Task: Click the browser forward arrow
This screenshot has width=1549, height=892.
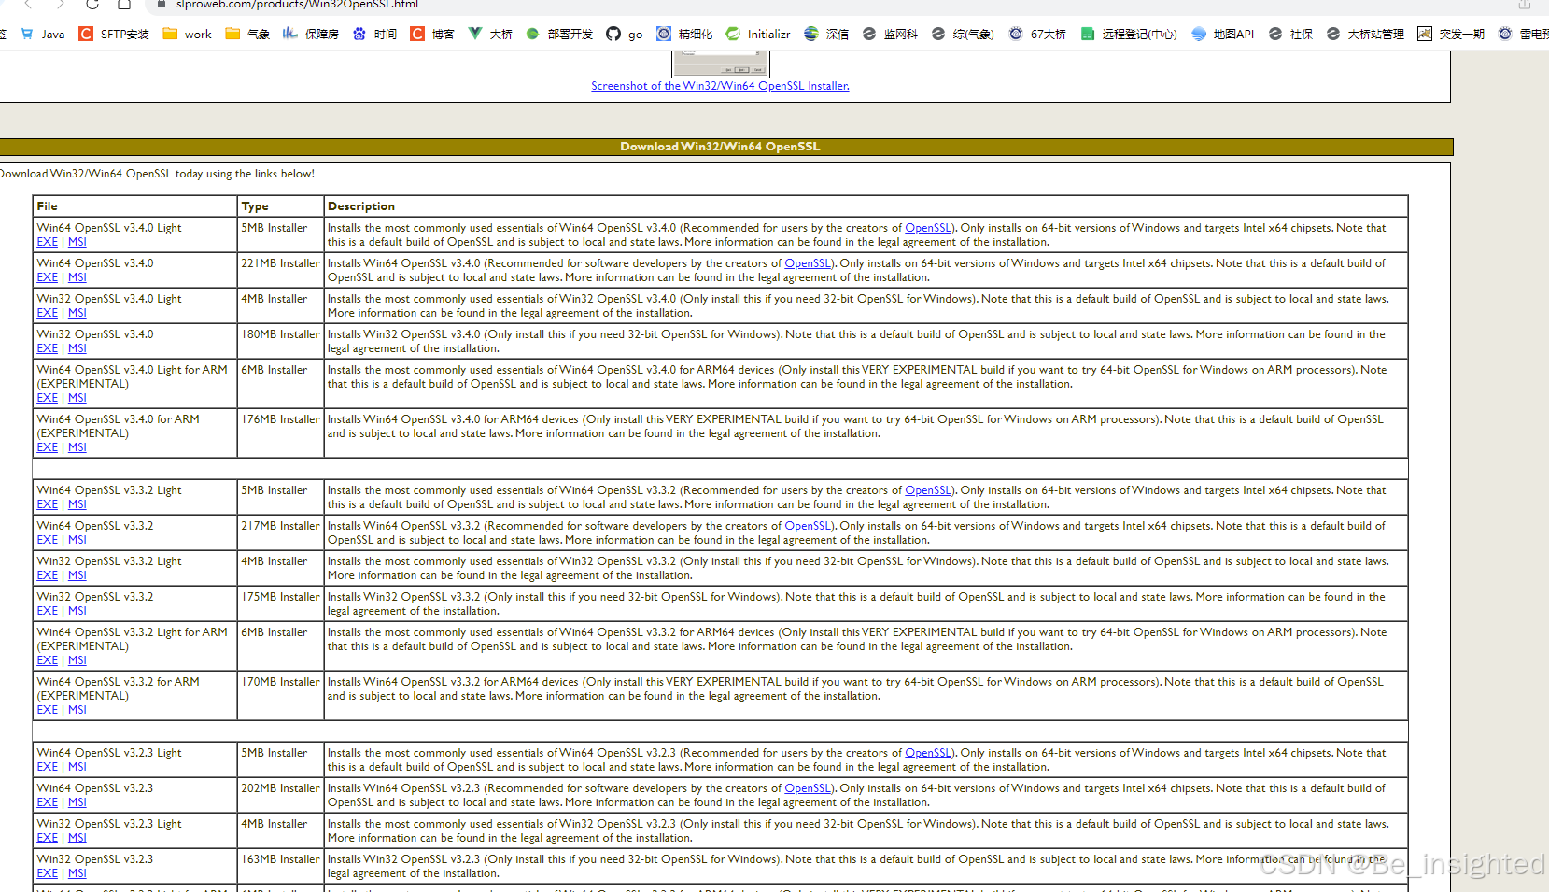Action: [61, 4]
